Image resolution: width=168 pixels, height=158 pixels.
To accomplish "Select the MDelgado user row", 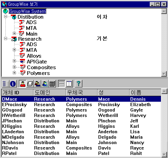I will [81, 137].
